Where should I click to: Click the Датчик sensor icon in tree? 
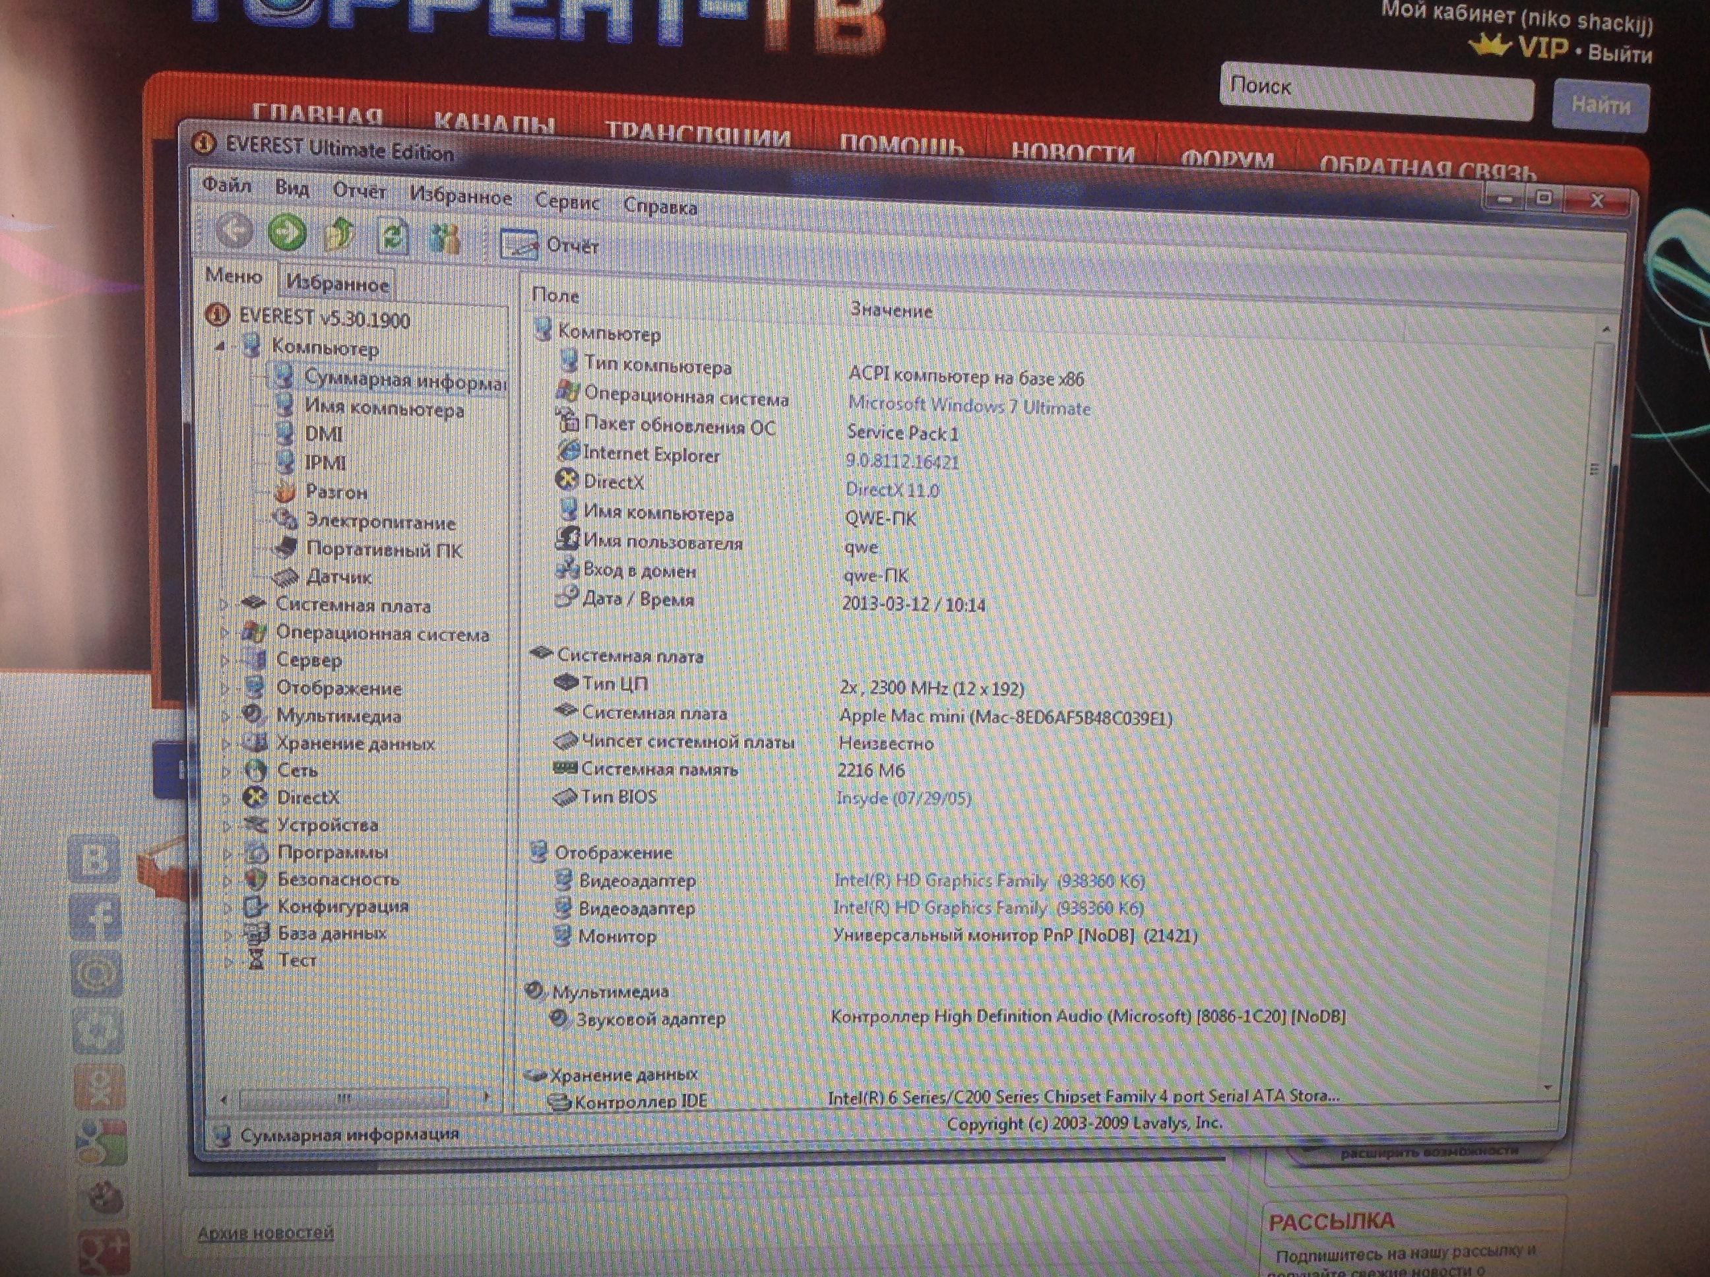click(x=285, y=576)
